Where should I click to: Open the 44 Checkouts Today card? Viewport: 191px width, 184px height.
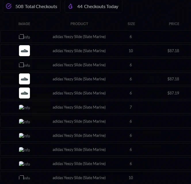point(93,6)
